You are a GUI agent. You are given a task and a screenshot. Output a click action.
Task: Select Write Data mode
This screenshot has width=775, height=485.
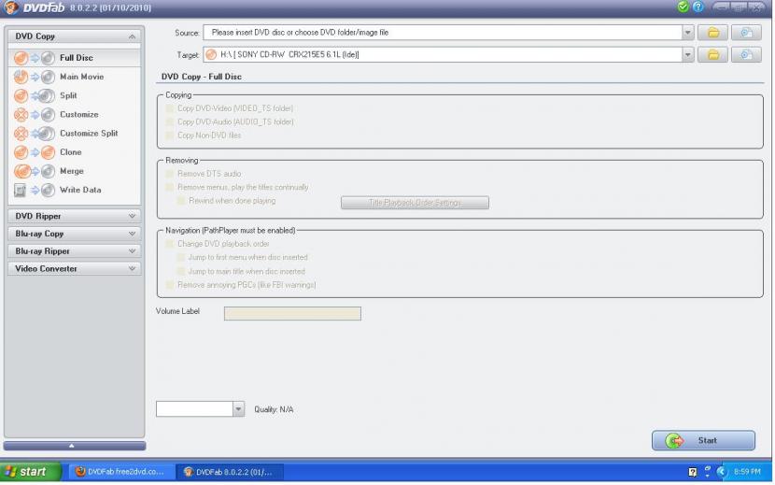point(75,190)
